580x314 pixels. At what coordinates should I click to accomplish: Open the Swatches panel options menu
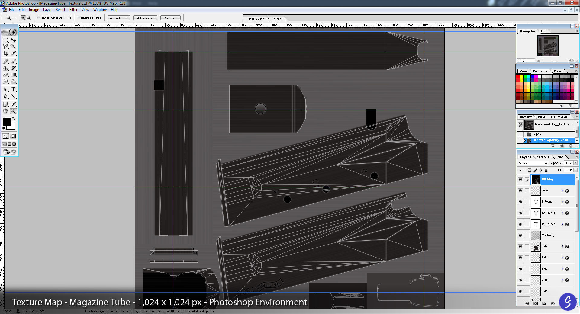tap(576, 72)
